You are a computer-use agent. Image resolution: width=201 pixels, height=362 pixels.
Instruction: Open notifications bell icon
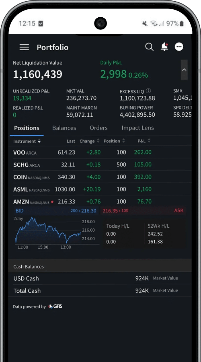164,47
